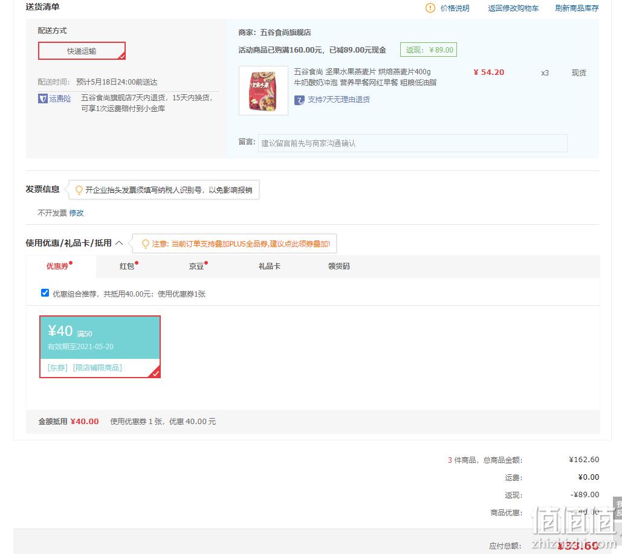The width and height of the screenshot is (622, 554).
Task: Select 快递运输 delivery method
Action: pos(82,51)
